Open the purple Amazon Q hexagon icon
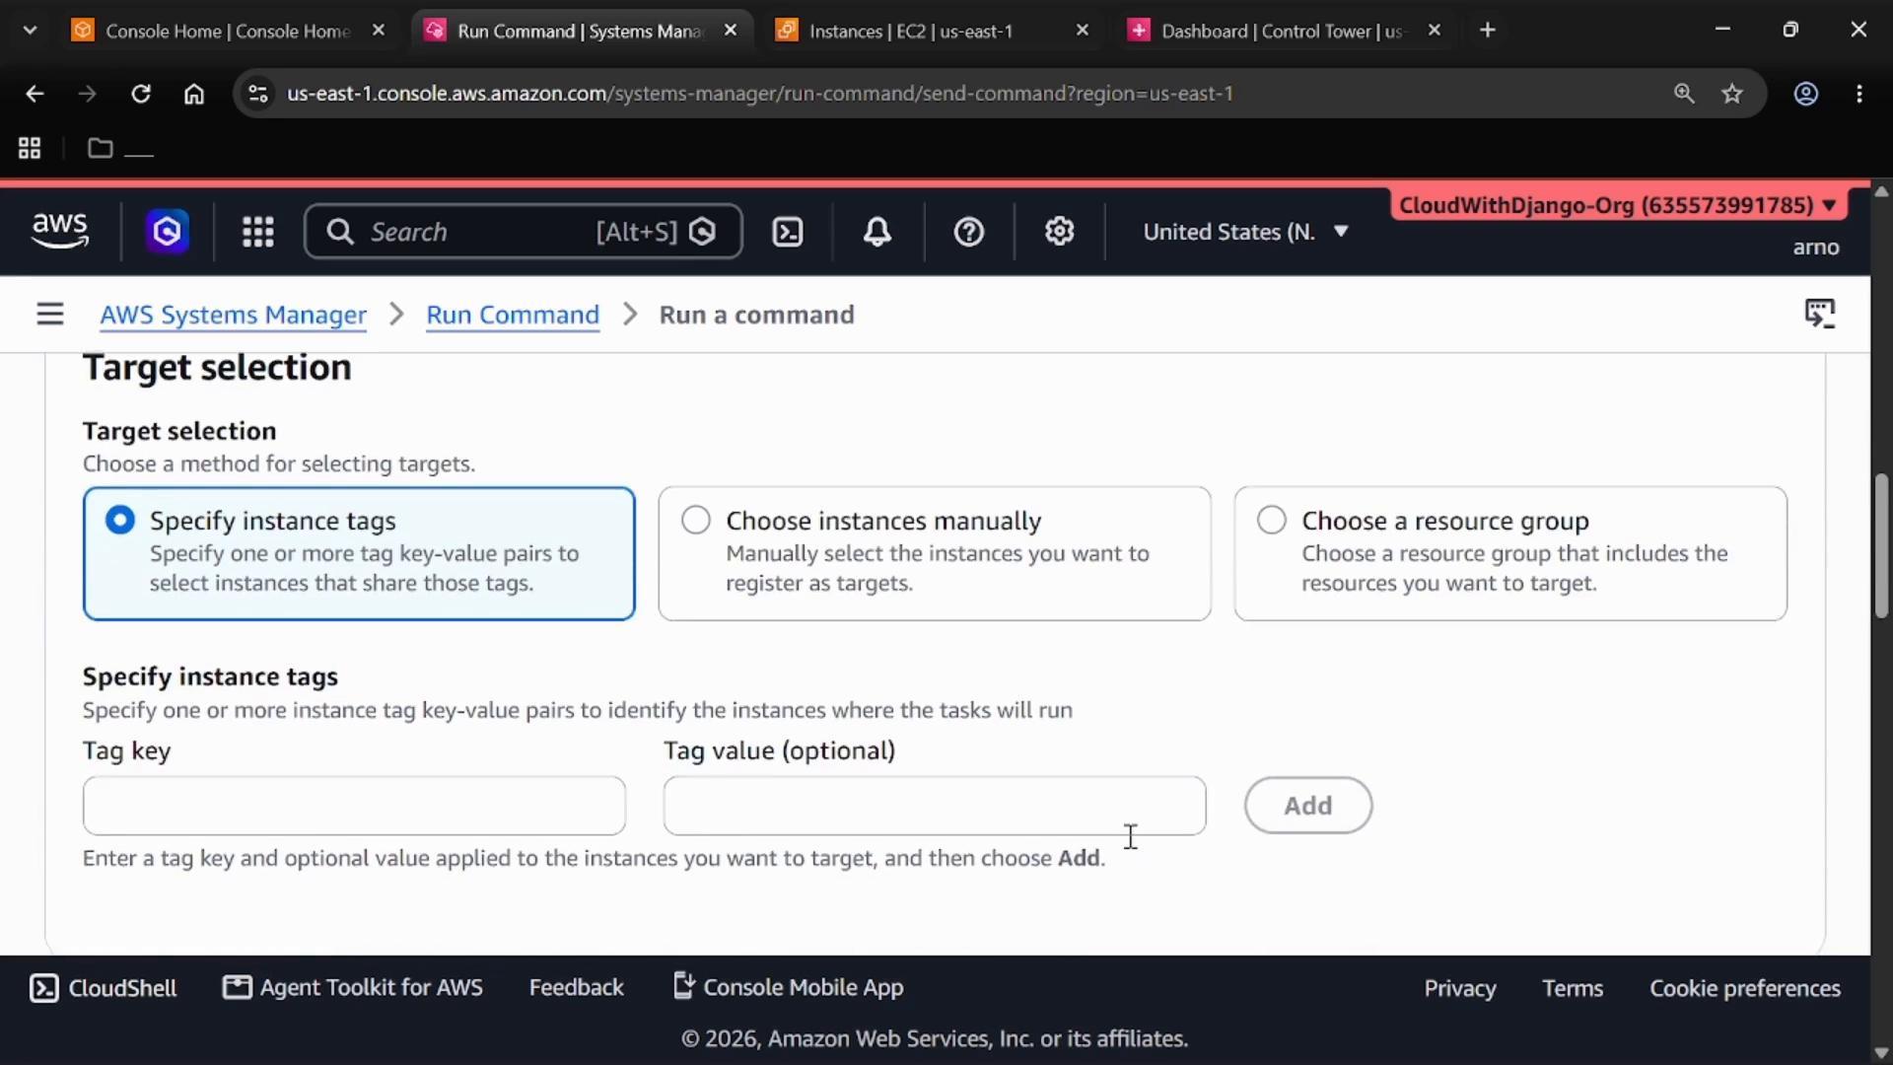This screenshot has height=1065, width=1893. point(168,232)
